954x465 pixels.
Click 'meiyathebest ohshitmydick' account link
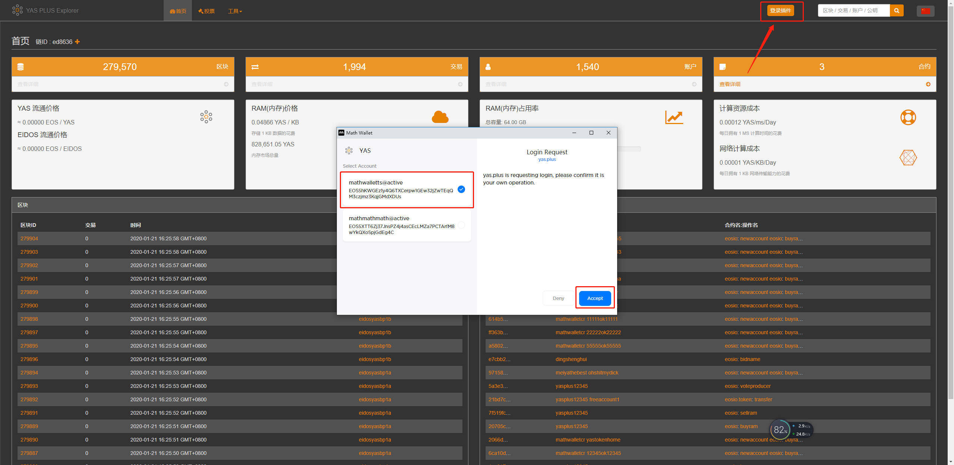click(x=587, y=373)
